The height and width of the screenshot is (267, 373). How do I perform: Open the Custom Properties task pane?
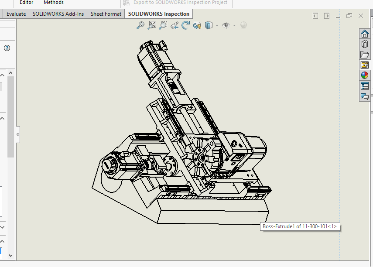point(364,86)
